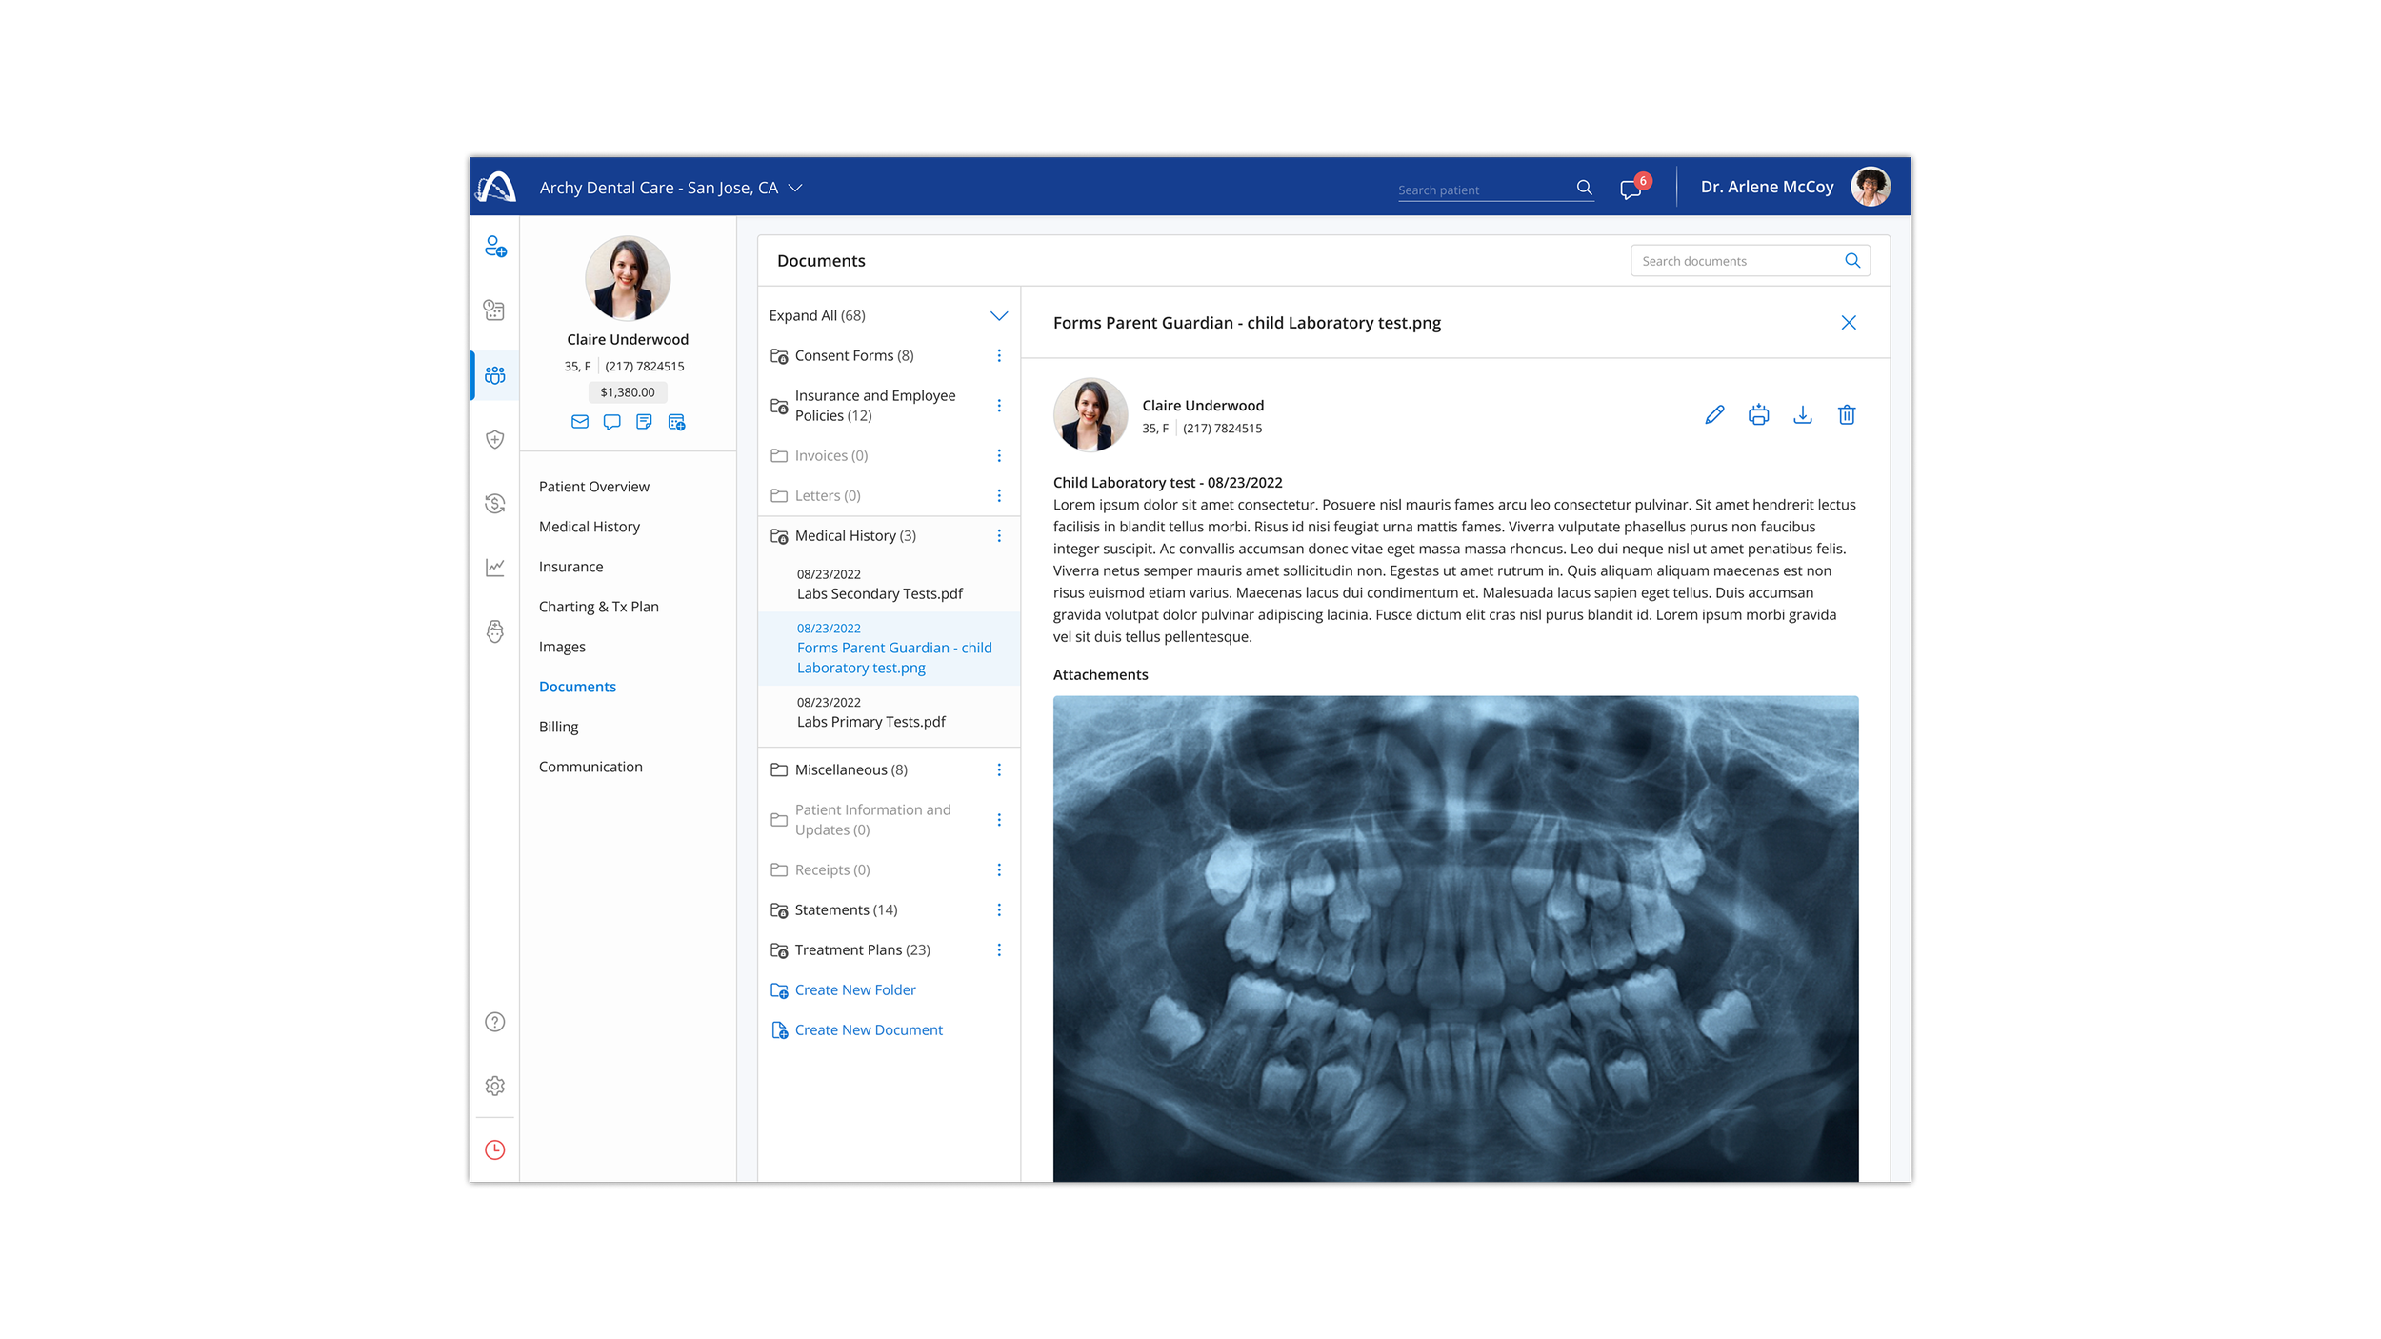Click the add patient sidebar icon

[x=495, y=247]
